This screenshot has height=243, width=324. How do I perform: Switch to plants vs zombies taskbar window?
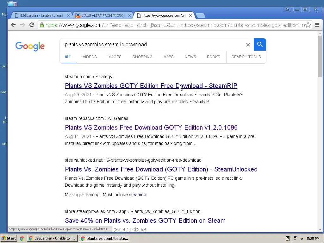click(104, 238)
